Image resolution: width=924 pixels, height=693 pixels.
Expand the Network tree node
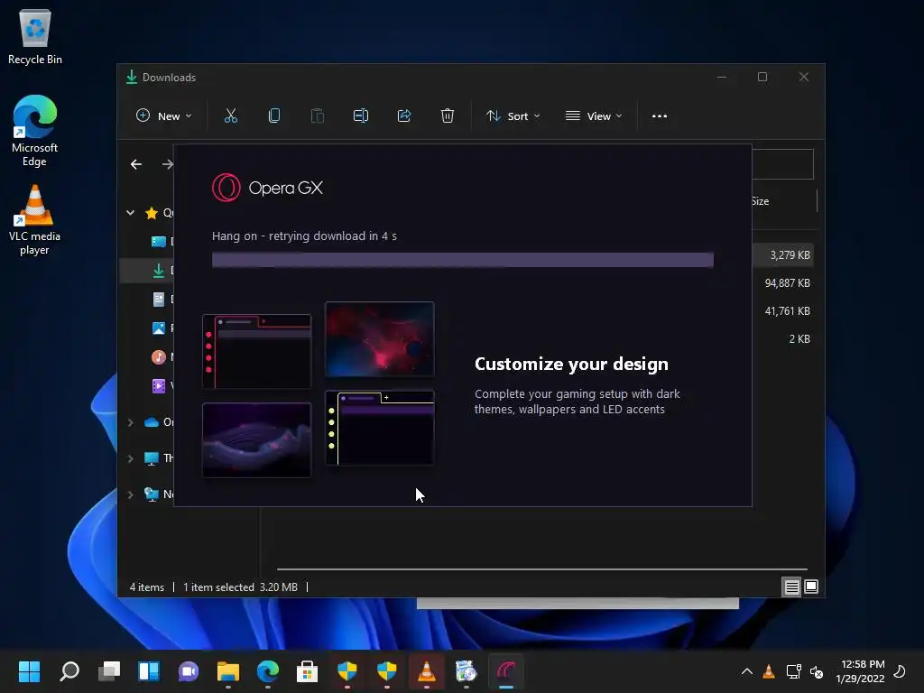(x=130, y=494)
